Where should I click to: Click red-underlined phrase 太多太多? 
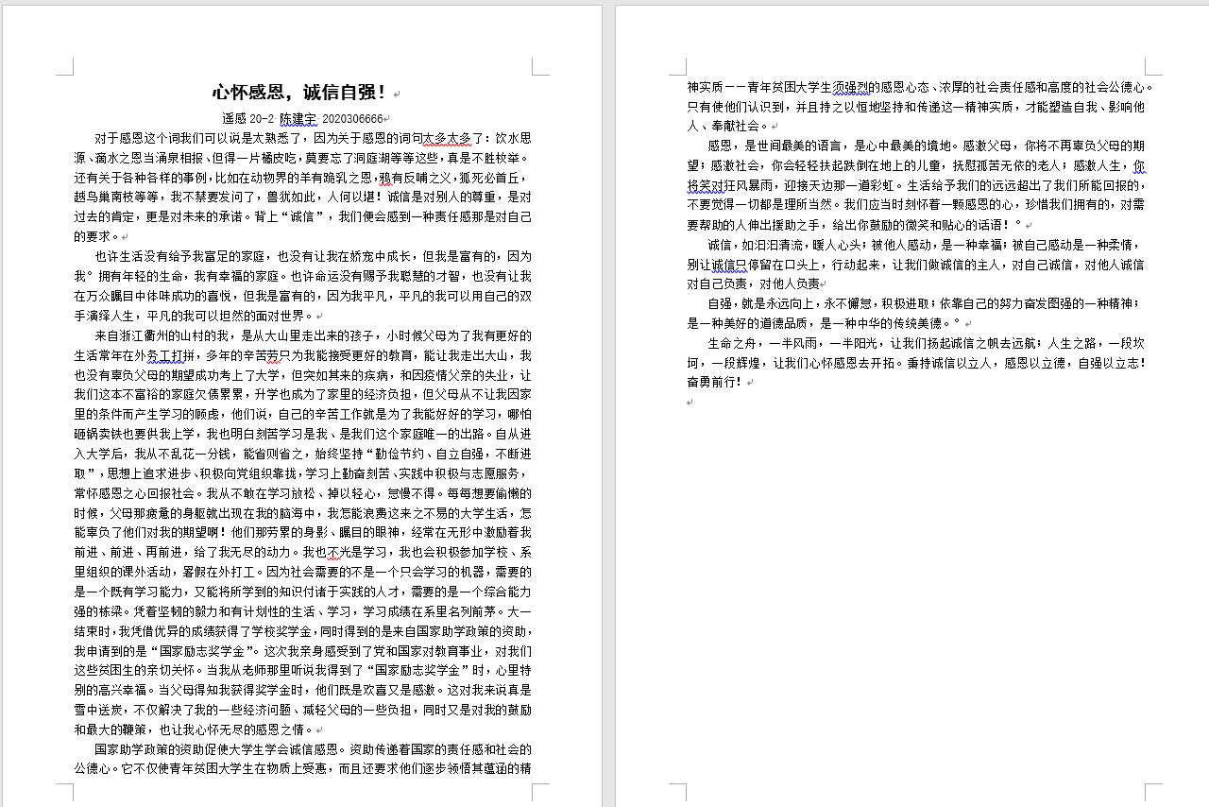coord(452,138)
